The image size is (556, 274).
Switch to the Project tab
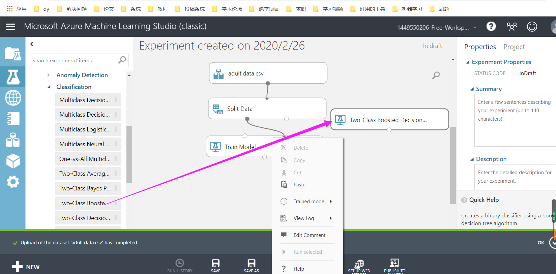514,47
